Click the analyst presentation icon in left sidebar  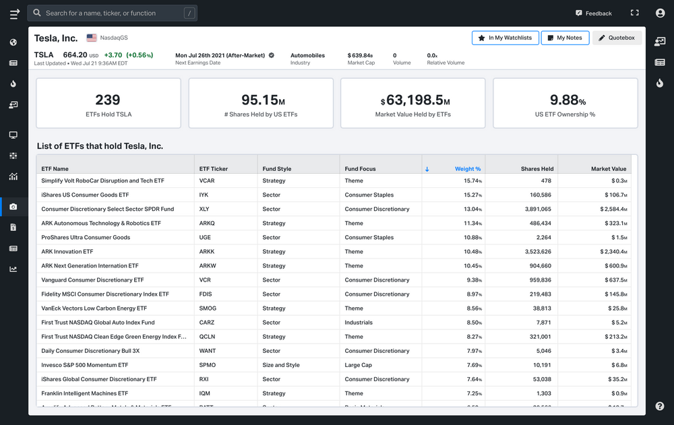[13, 104]
